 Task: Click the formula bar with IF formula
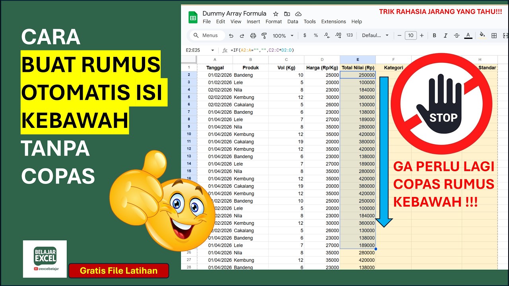click(262, 50)
